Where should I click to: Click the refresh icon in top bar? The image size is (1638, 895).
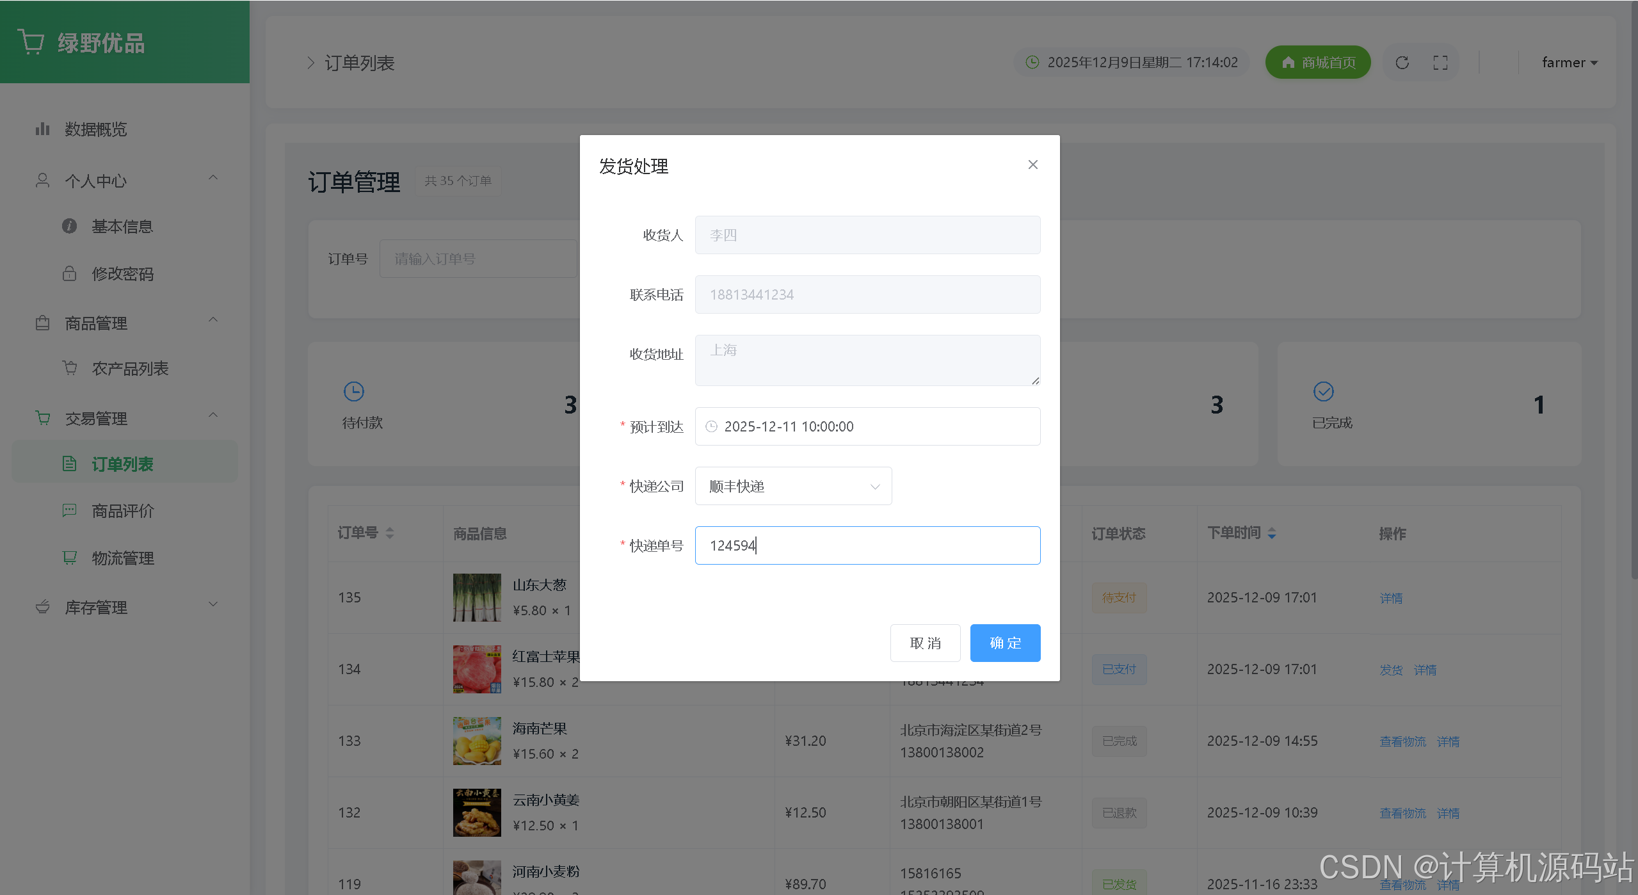tap(1402, 63)
